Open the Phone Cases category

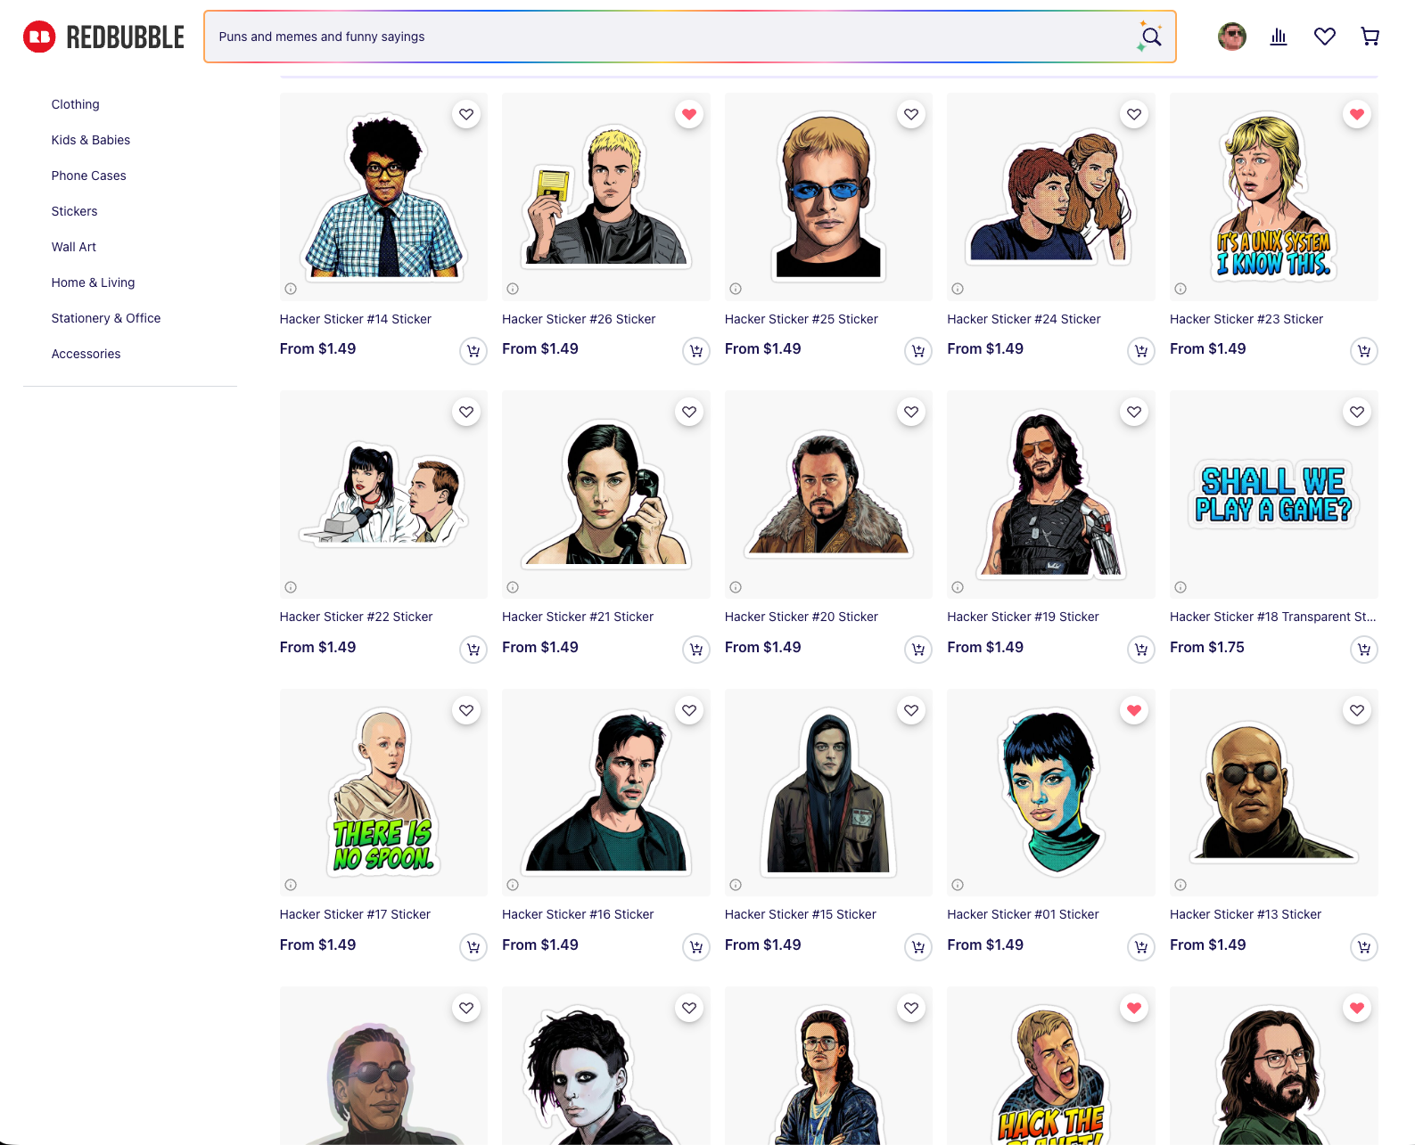pyautogui.click(x=89, y=176)
